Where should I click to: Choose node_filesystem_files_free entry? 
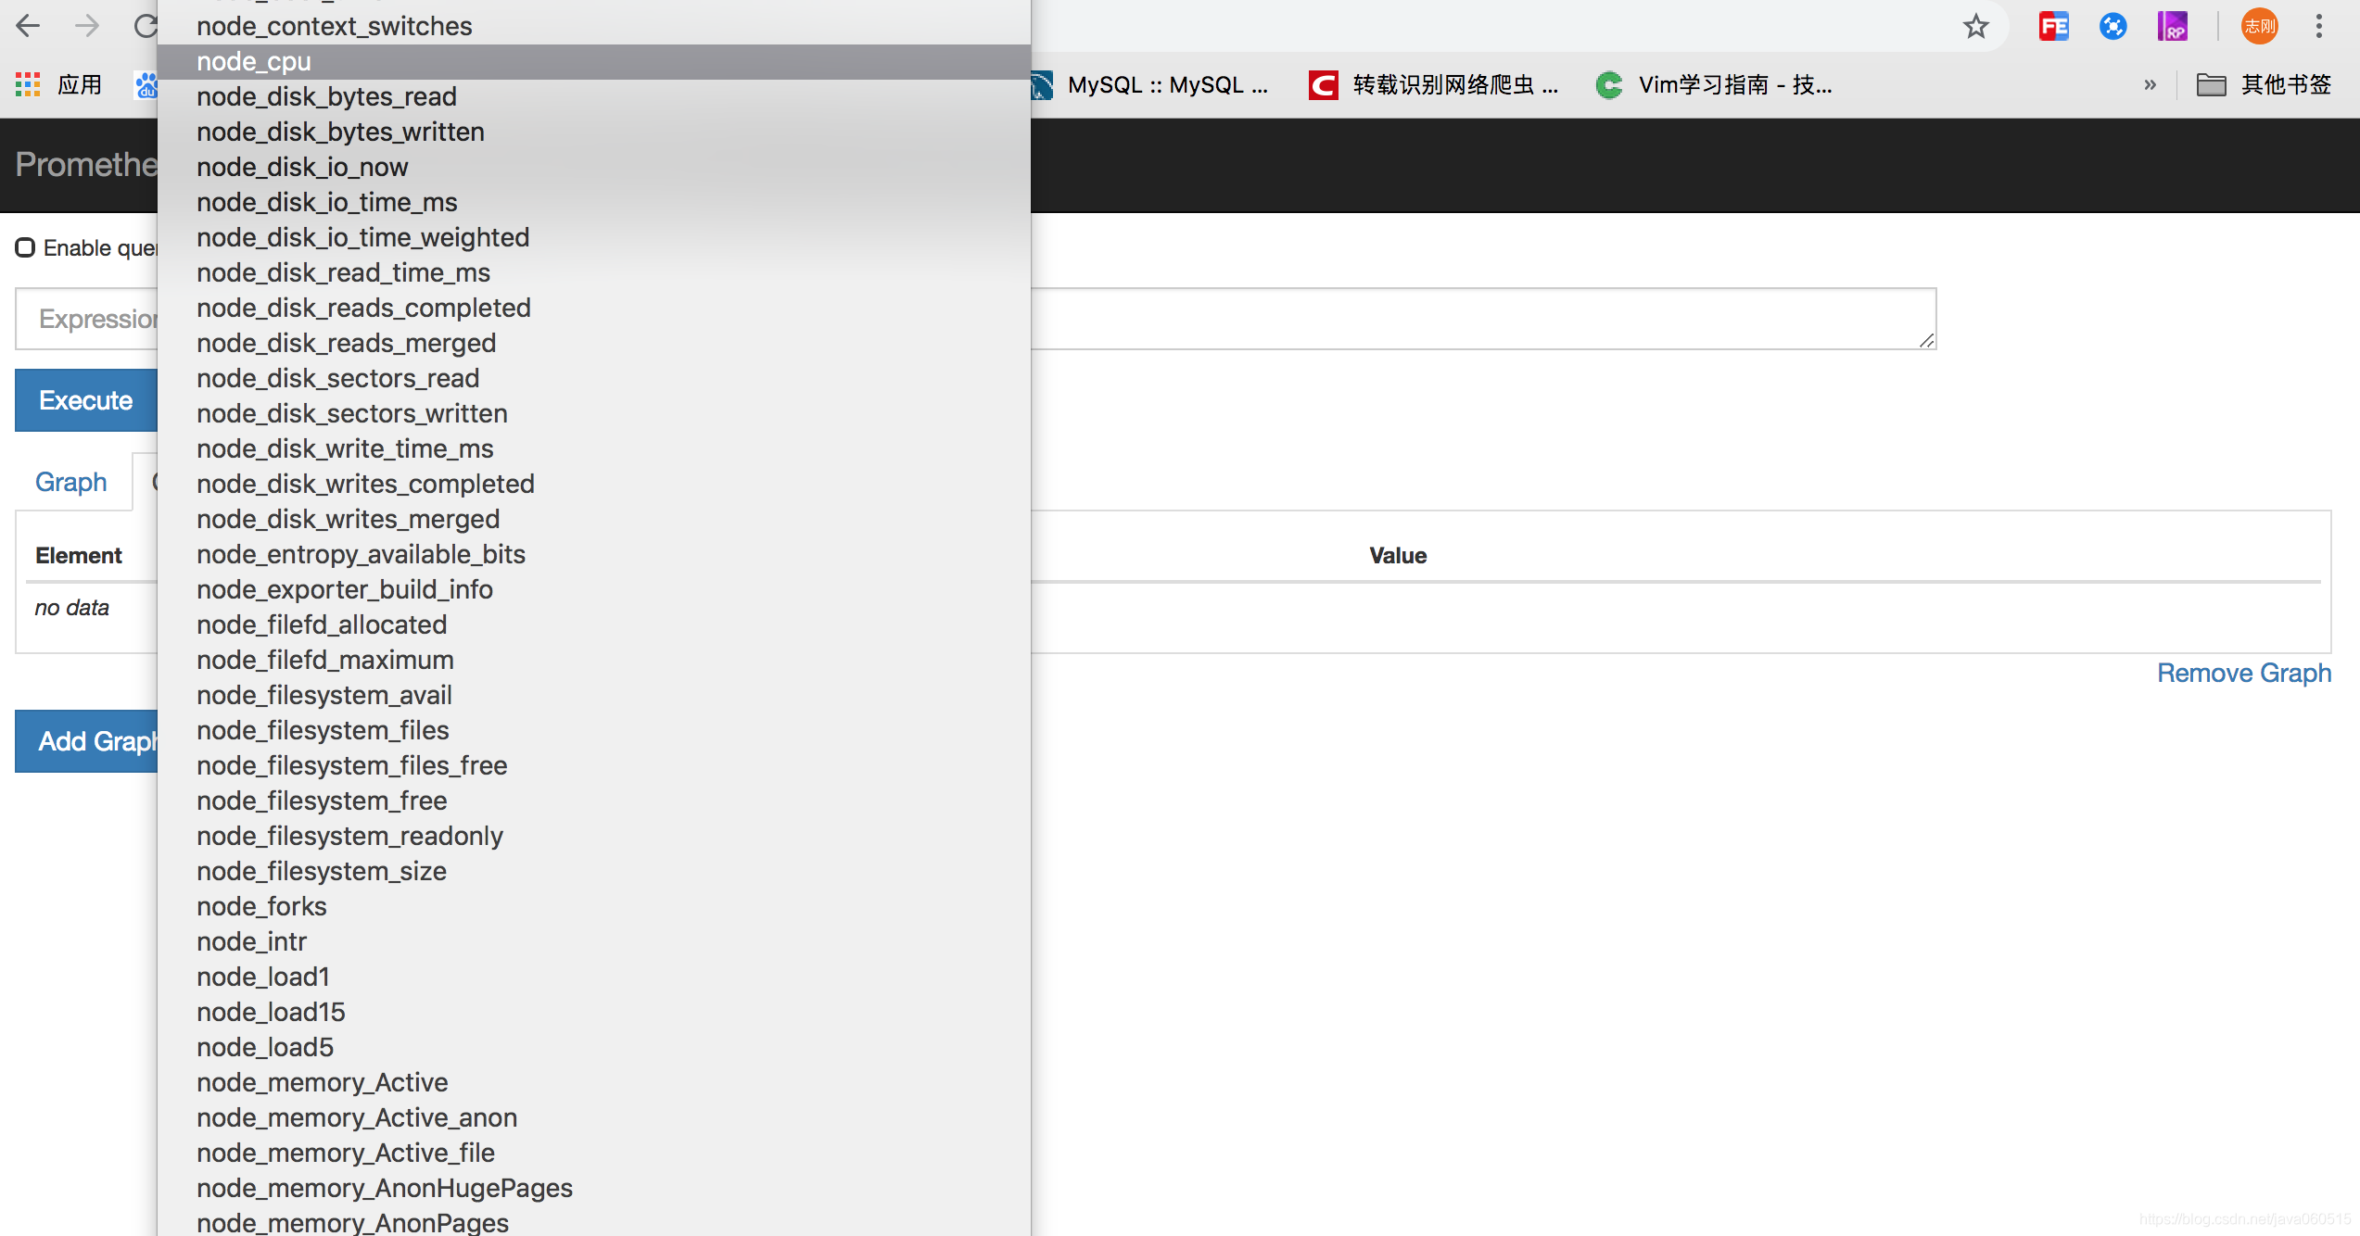click(x=594, y=765)
